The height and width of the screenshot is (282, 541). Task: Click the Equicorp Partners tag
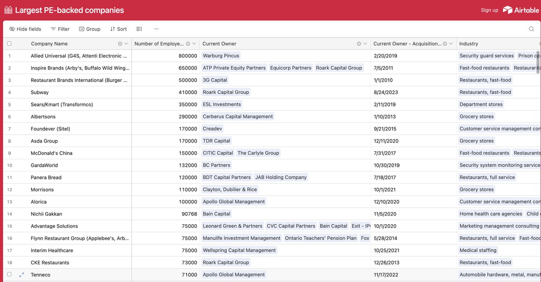[x=291, y=68]
